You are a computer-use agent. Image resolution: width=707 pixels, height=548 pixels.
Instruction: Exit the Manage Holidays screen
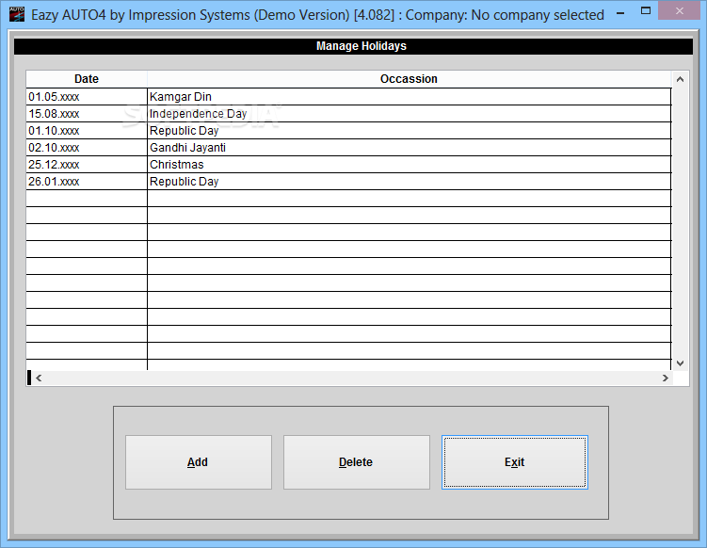tap(514, 462)
